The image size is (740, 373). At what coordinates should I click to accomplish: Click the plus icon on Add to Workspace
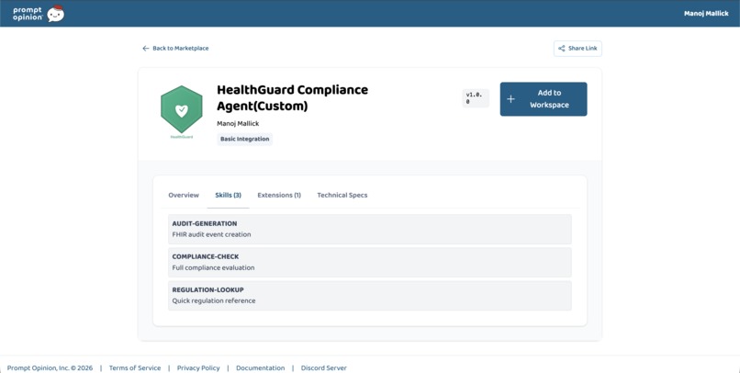click(510, 99)
